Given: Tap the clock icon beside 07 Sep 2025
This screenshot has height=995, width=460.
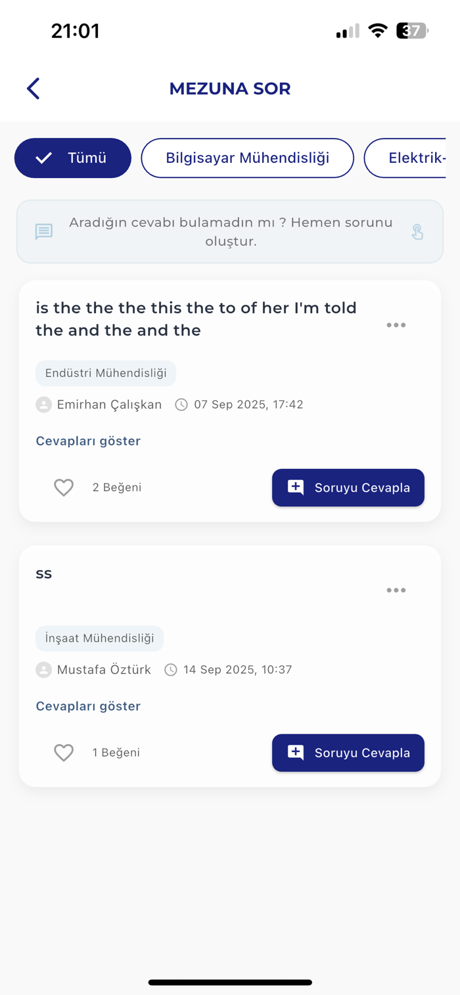Looking at the screenshot, I should (x=181, y=405).
